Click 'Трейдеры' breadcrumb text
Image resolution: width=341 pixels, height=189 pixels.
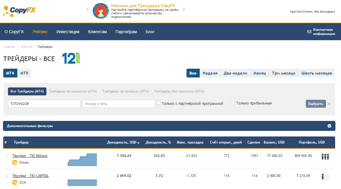point(45,47)
